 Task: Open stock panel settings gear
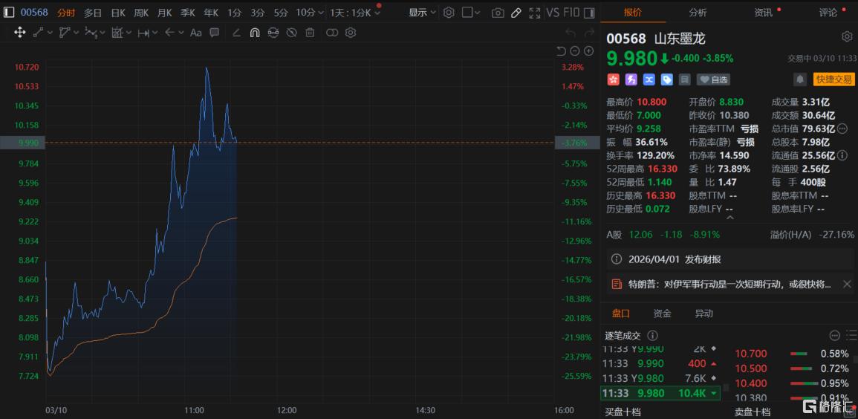pyautogui.click(x=847, y=37)
